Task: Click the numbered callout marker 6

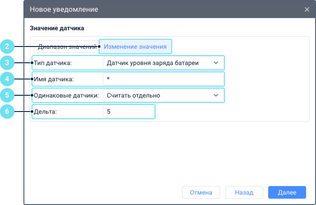Action: click(x=8, y=112)
